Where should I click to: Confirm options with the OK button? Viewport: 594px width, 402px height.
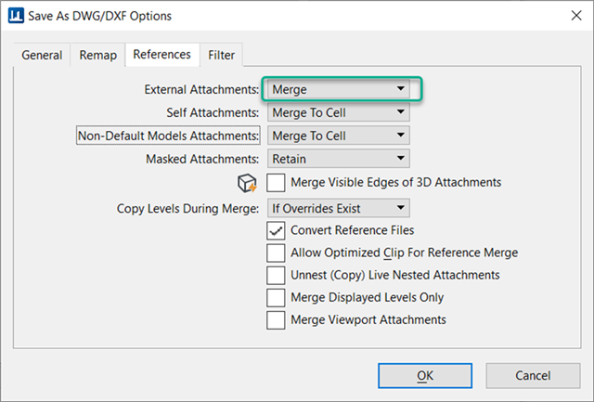pyautogui.click(x=425, y=376)
